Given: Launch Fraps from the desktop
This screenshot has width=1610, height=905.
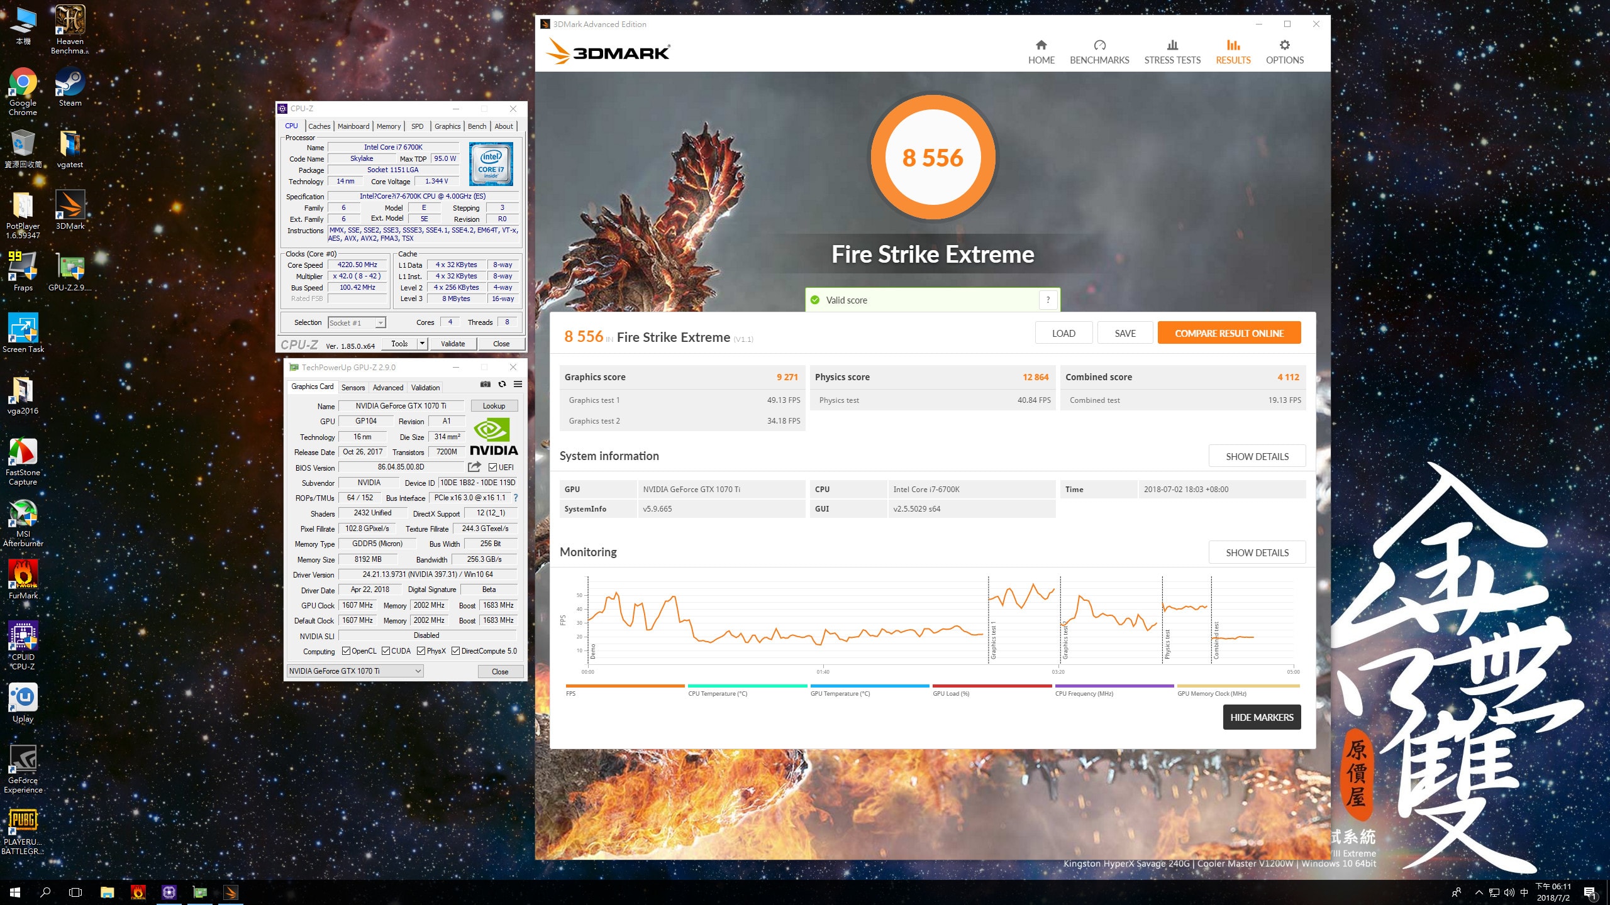Looking at the screenshot, I should click(x=23, y=272).
